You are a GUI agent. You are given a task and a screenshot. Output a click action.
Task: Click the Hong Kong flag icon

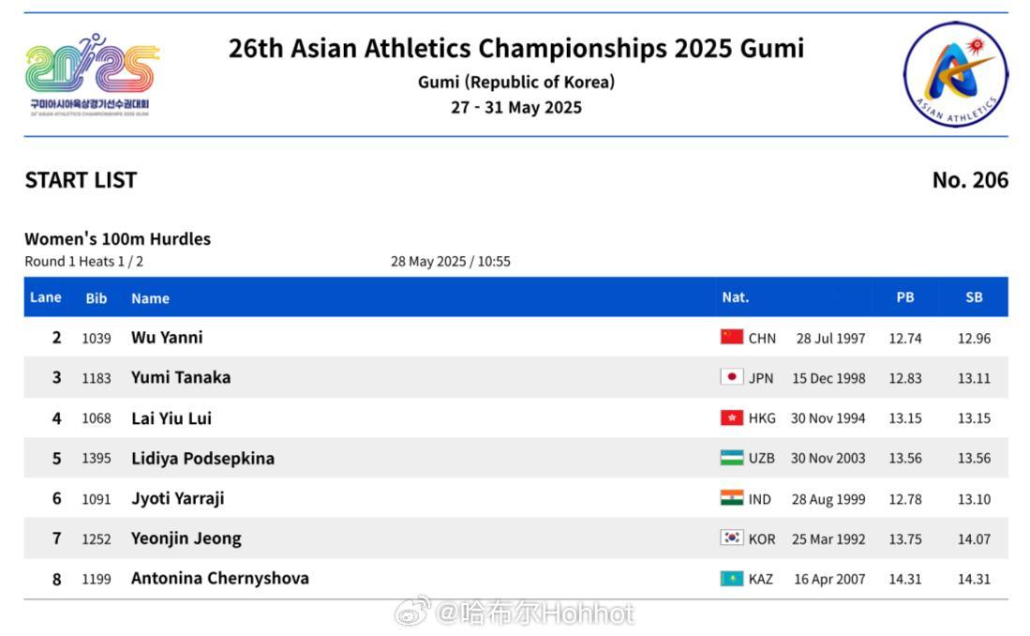[731, 417]
